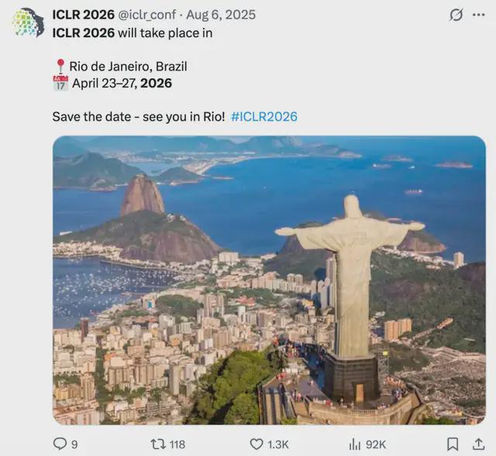
Task: Click the 1.3K likes count
Action: click(277, 444)
